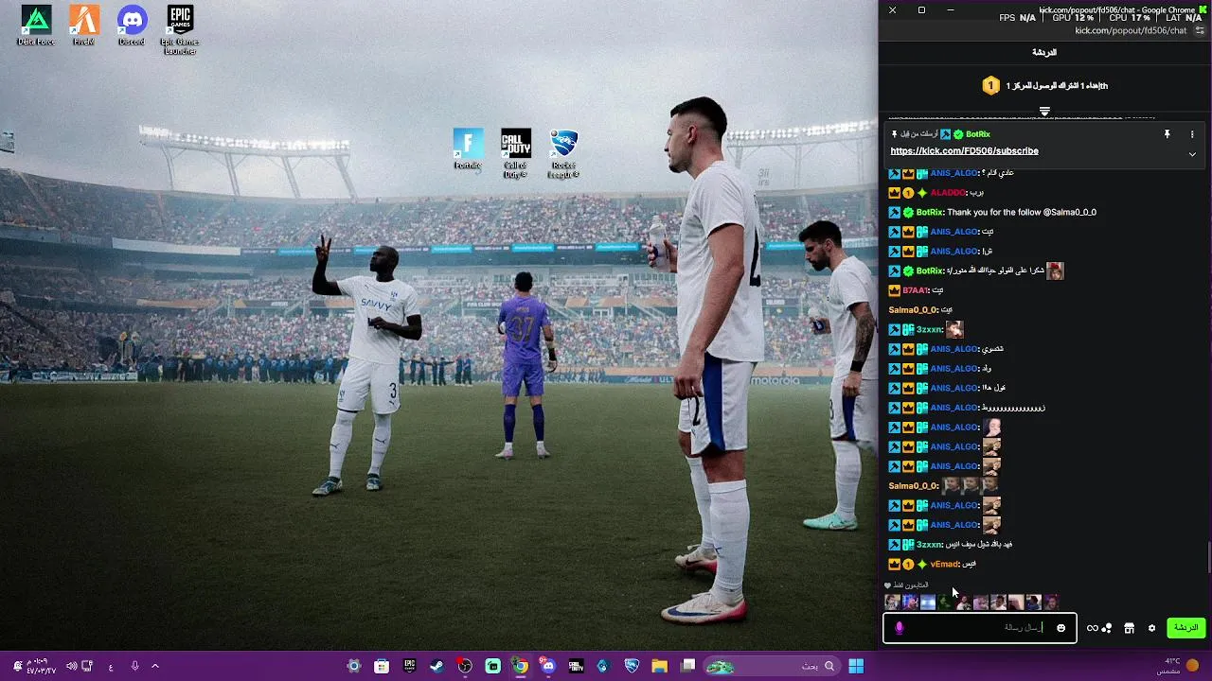Click the subscribers-only heart label above emotes
The image size is (1212, 681).
[906, 585]
